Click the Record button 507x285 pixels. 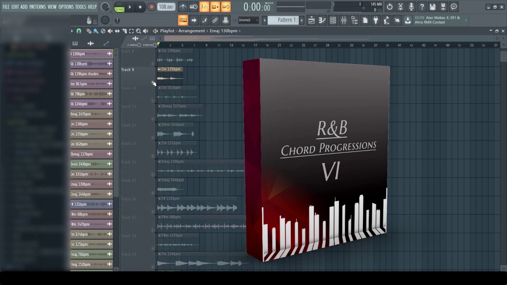point(151,7)
